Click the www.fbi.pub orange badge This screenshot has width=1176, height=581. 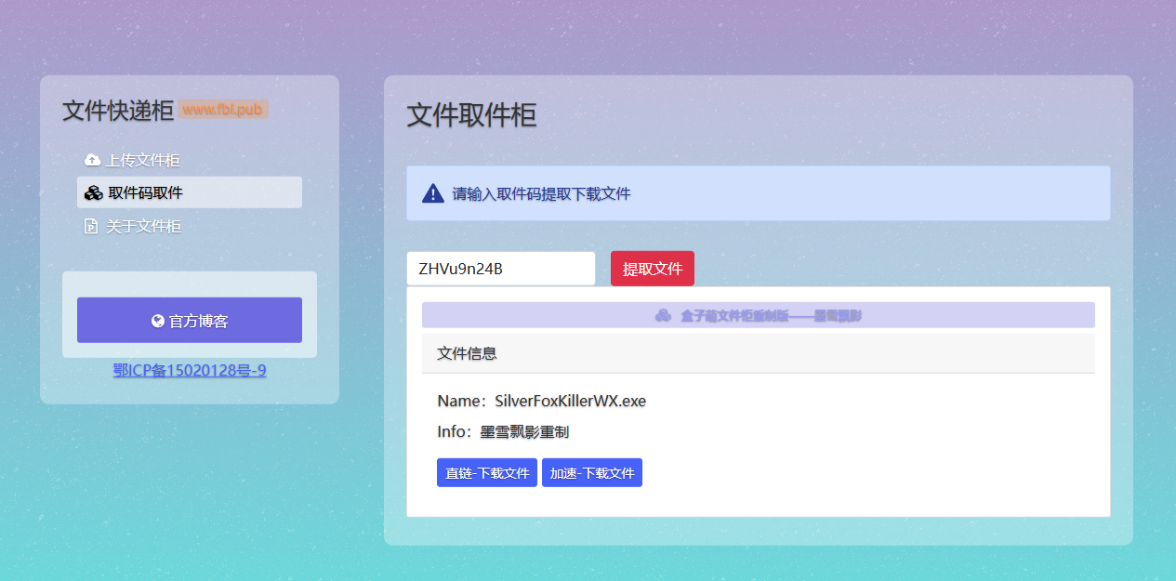[223, 110]
